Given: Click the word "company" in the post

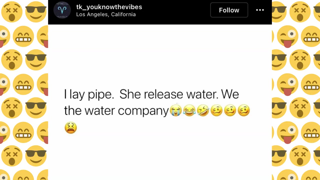Looking at the screenshot, I should (x=143, y=111).
